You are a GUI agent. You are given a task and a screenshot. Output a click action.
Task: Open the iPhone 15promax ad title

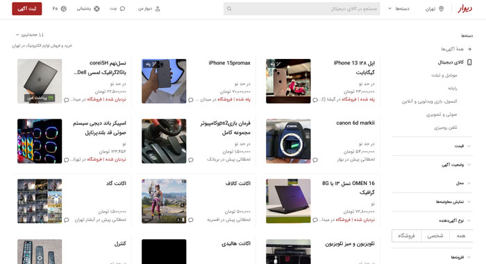[x=229, y=63]
